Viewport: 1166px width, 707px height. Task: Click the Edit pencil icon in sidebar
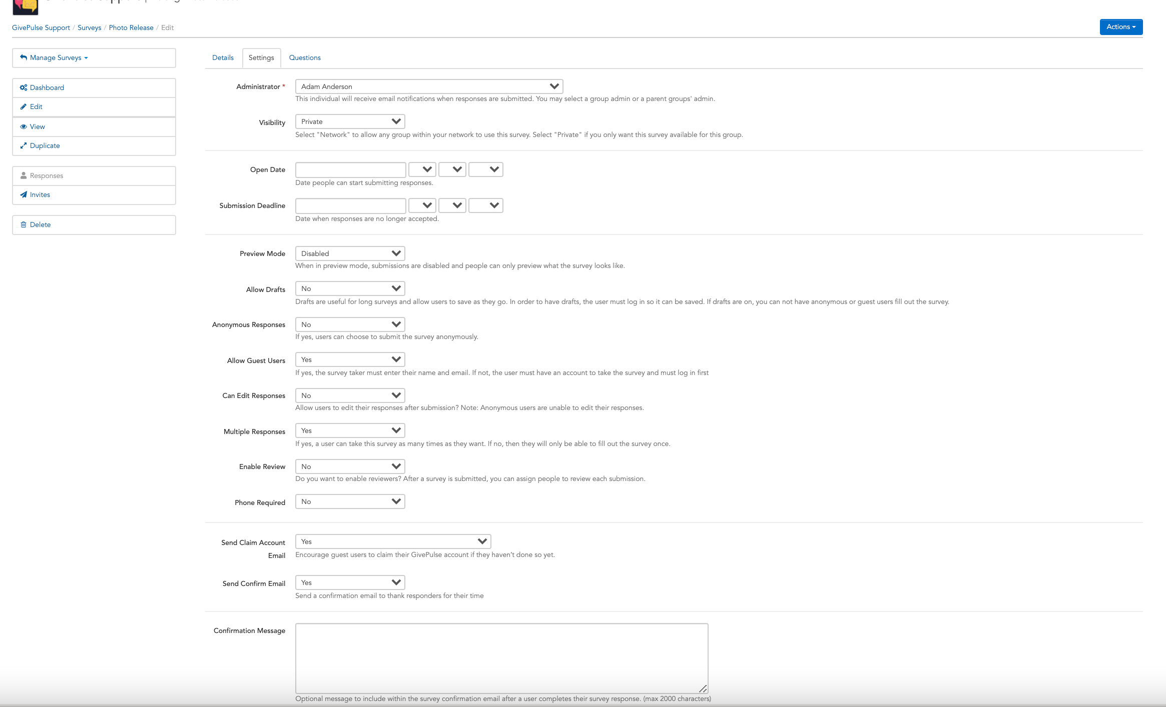[24, 106]
